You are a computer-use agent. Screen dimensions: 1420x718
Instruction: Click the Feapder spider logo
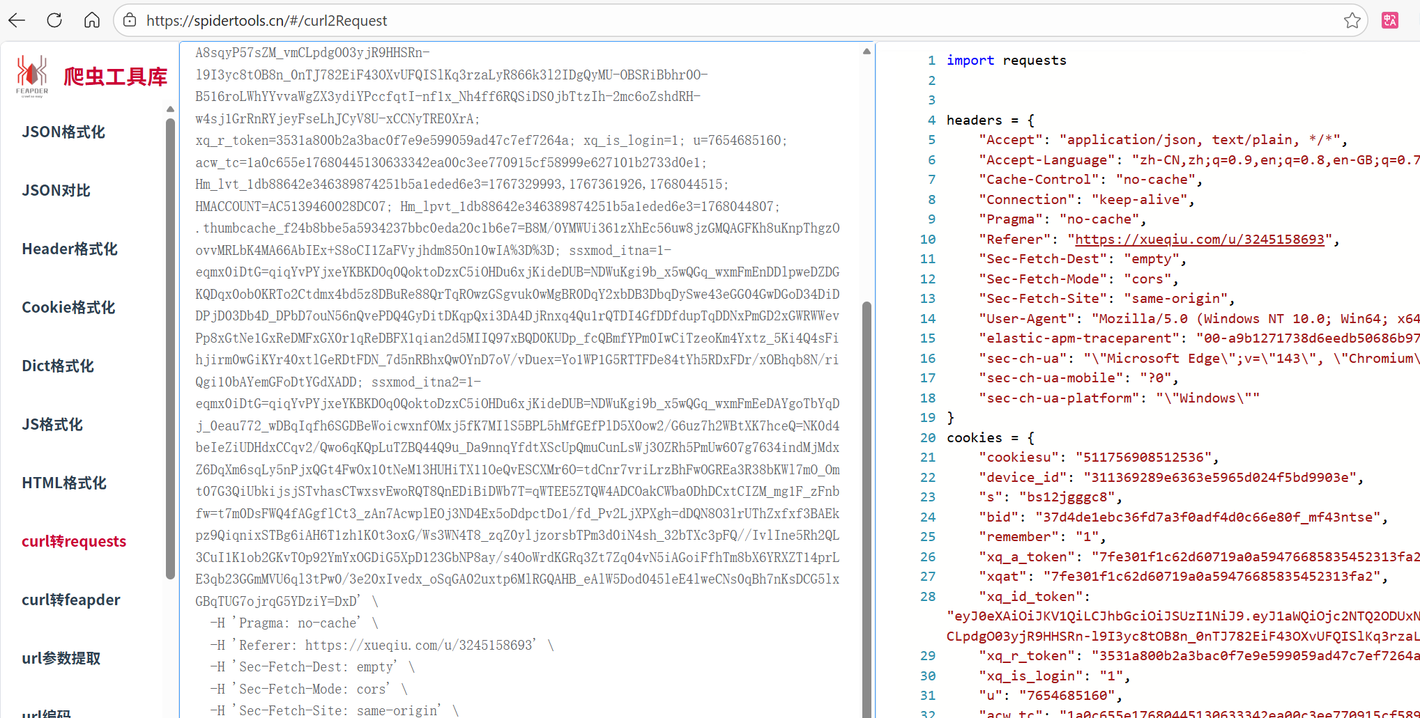32,75
